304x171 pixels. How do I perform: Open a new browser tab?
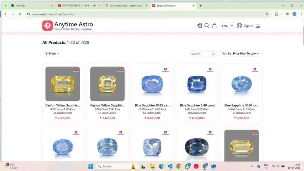(x=201, y=6)
